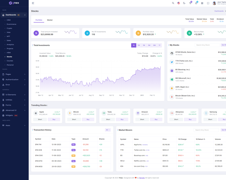This screenshot has height=180, width=226.
Task: Select the 1W chart range option
Action: click(x=139, y=45)
